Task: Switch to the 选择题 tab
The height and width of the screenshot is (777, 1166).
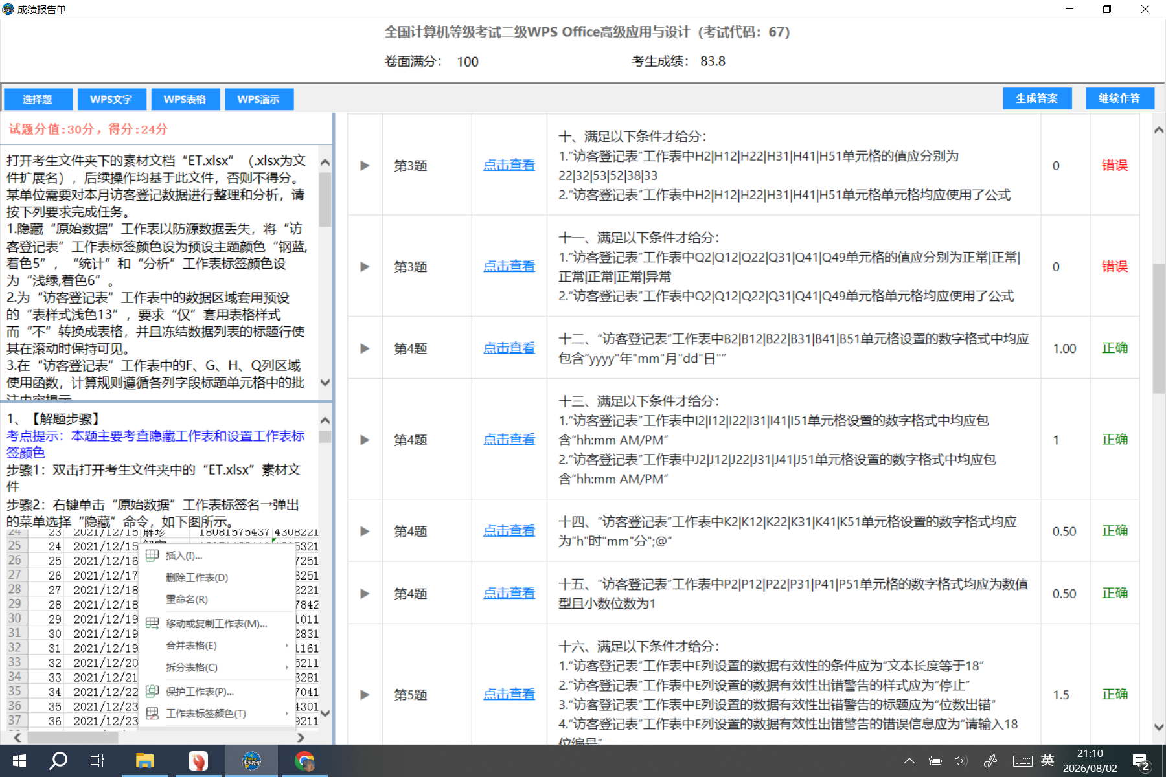Action: 38,99
